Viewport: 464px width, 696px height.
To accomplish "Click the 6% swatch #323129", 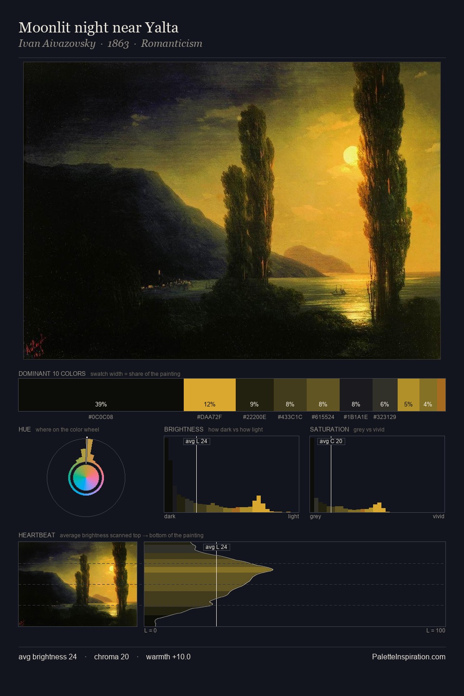I will tap(385, 395).
